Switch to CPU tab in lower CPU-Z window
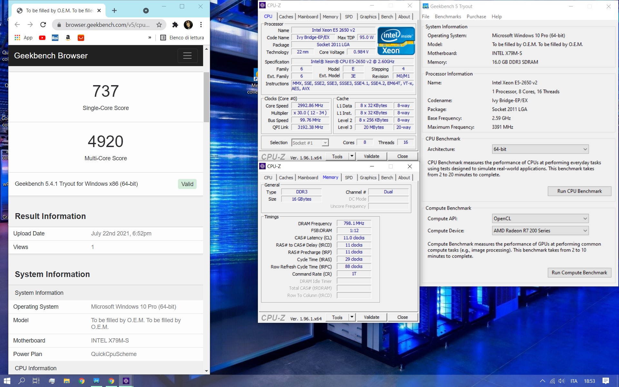This screenshot has width=619, height=387. (268, 177)
